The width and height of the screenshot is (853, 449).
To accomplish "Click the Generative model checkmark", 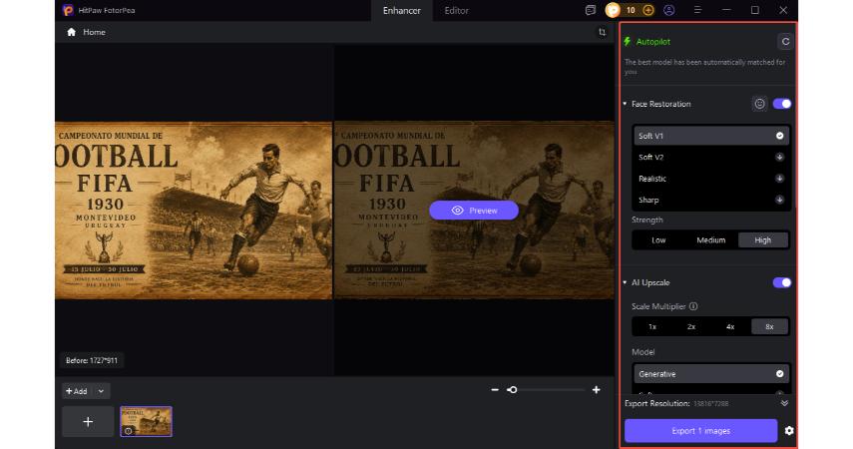I will click(x=779, y=374).
